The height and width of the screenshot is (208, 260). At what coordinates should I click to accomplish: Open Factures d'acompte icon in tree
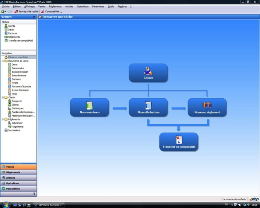(10, 86)
